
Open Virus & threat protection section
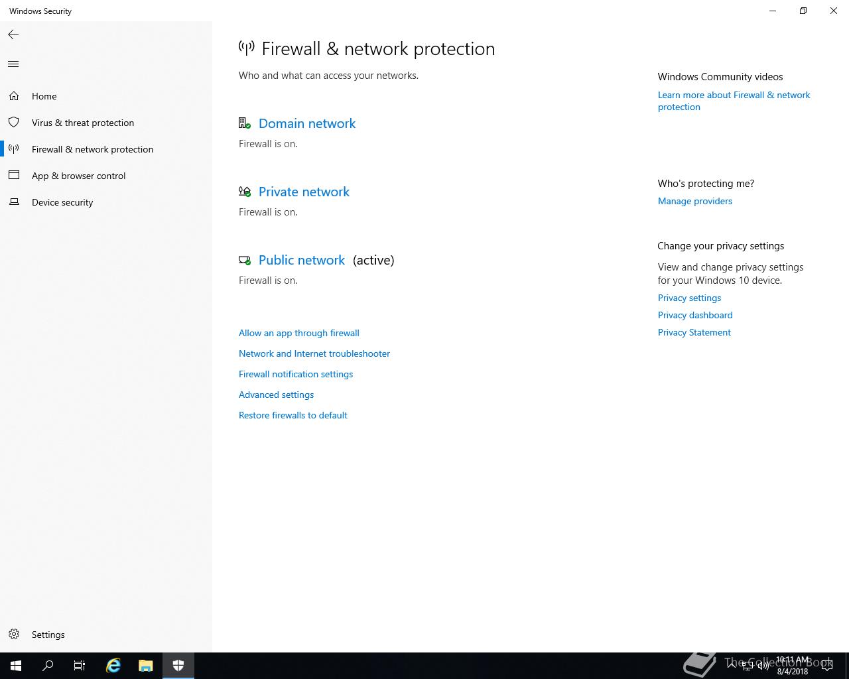click(x=83, y=123)
